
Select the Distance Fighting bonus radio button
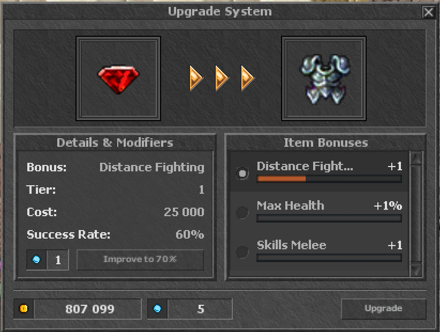[x=242, y=173]
